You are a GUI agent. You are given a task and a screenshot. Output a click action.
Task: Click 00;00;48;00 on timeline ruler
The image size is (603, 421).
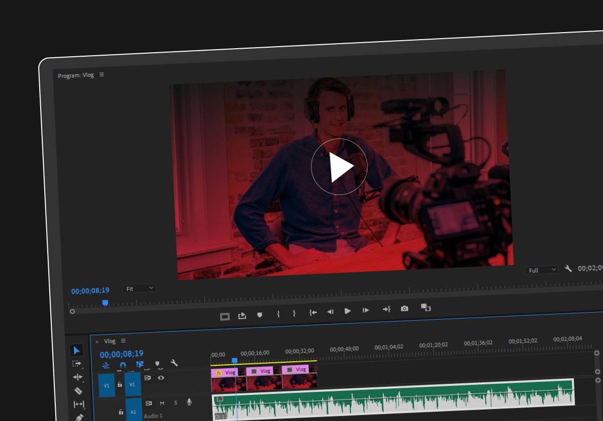(x=344, y=349)
